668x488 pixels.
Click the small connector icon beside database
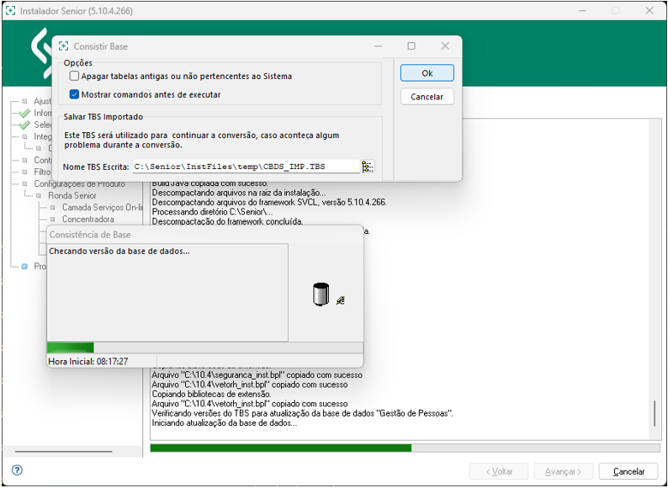(x=341, y=300)
